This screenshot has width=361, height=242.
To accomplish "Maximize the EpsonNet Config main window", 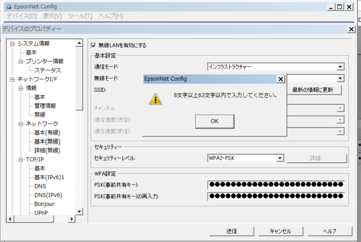I will coord(340,7).
